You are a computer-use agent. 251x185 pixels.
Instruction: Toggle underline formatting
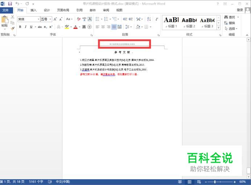coord(31,27)
